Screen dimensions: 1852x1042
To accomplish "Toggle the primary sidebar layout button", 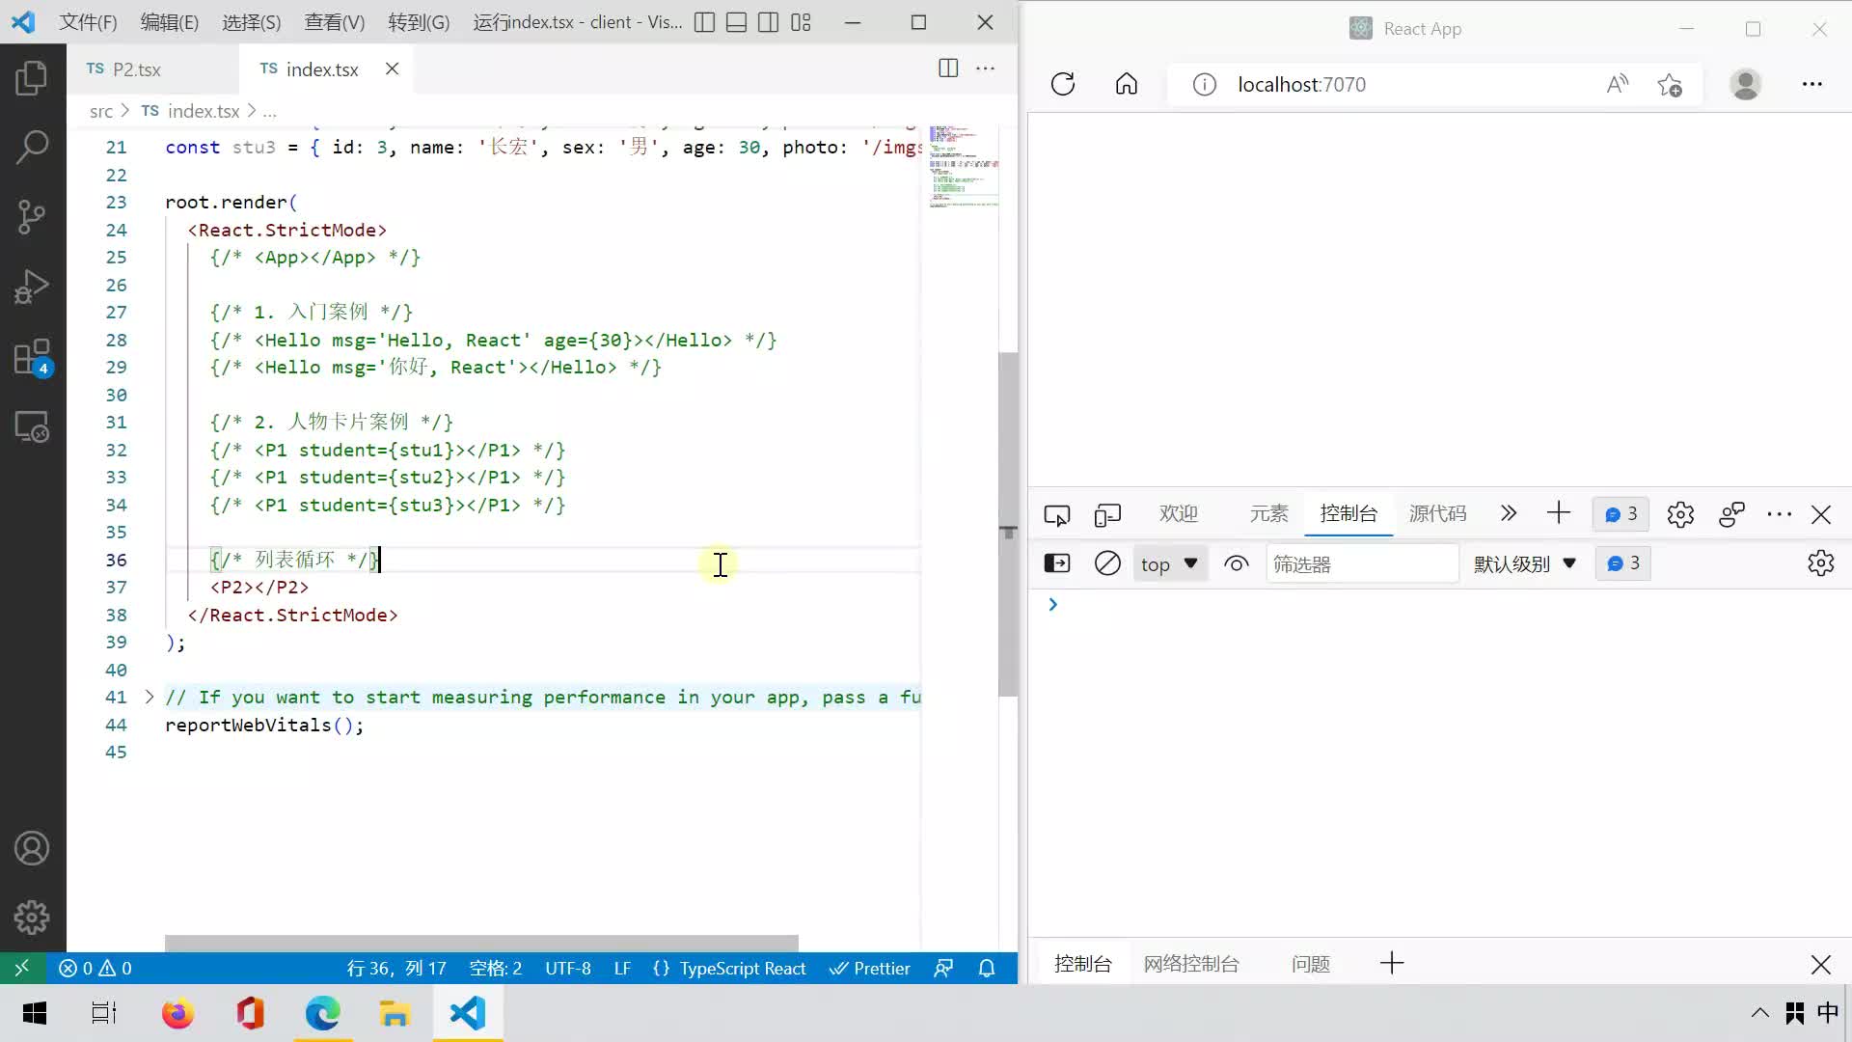I will click(x=704, y=22).
